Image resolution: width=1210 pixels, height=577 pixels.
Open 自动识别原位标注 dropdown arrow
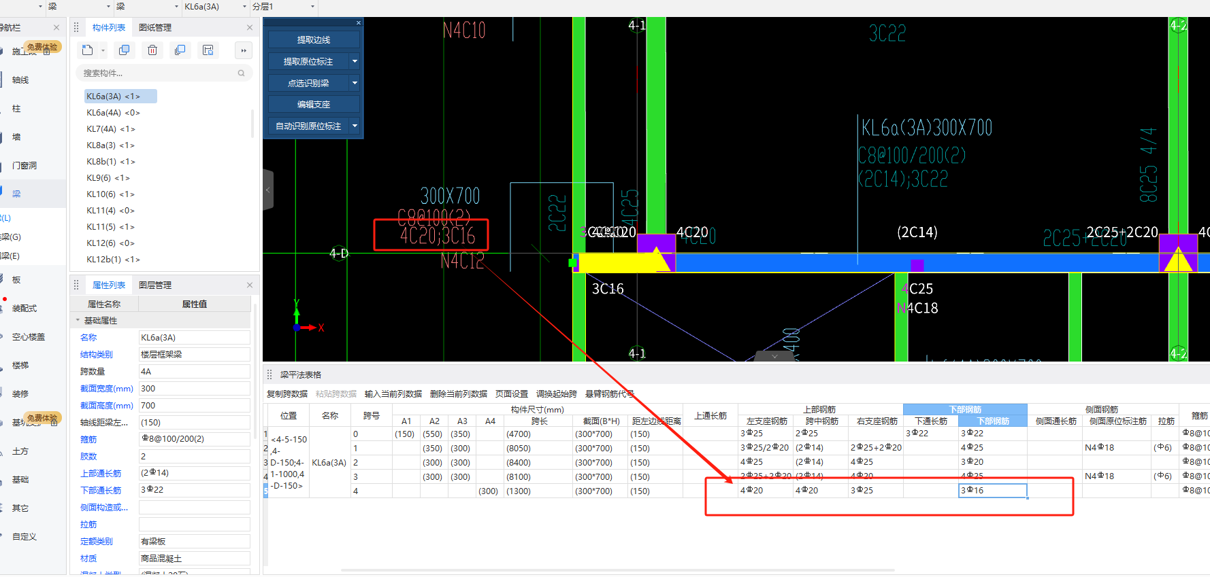[x=355, y=126]
